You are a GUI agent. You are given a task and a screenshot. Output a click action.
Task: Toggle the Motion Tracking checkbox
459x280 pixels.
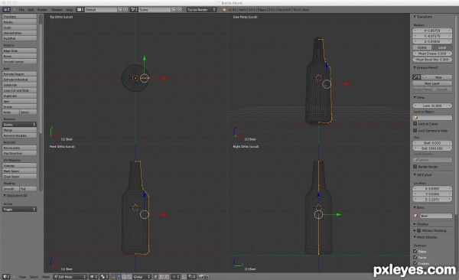(419, 230)
